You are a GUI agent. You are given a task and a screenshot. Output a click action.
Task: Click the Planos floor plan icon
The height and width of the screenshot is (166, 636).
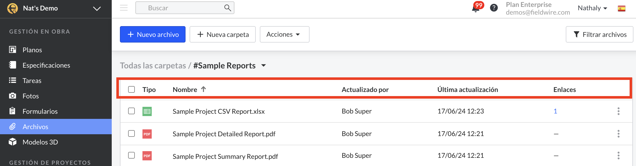[x=13, y=49]
